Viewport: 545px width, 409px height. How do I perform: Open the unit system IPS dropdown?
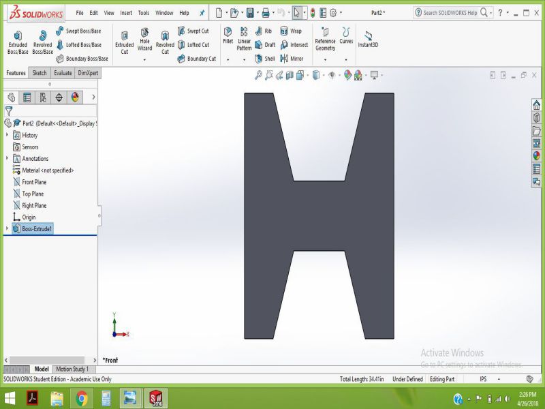pos(499,379)
